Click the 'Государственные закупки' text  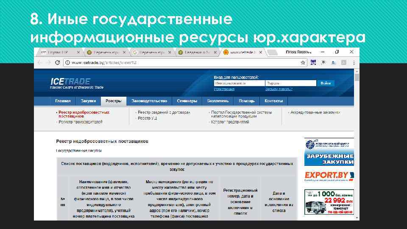click(79, 151)
